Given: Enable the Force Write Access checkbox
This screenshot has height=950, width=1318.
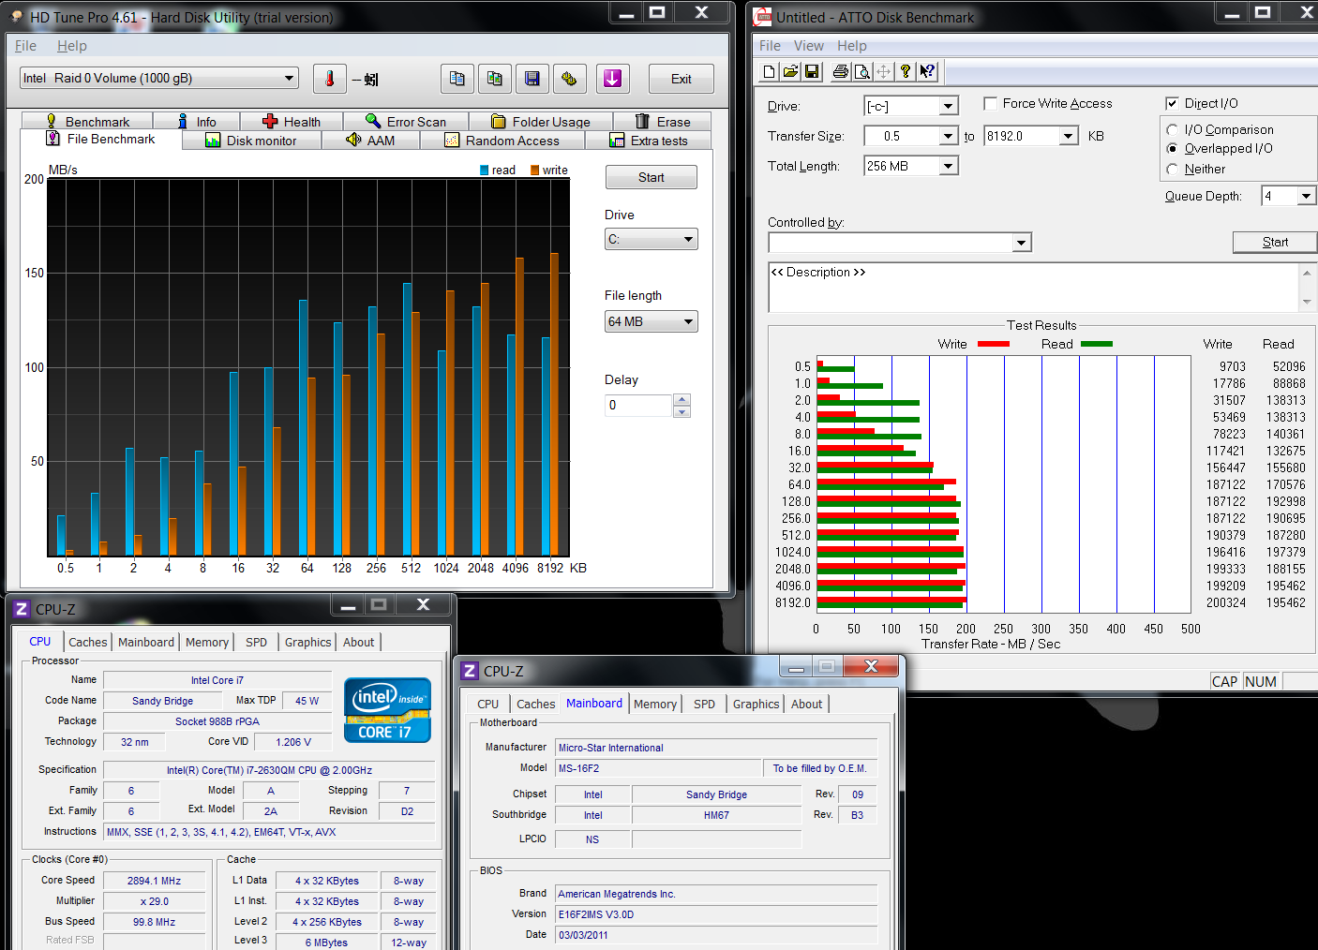Looking at the screenshot, I should coord(990,103).
